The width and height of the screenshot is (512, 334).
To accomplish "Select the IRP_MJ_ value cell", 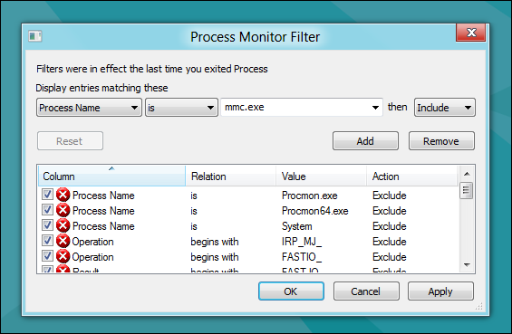I will [x=302, y=242].
